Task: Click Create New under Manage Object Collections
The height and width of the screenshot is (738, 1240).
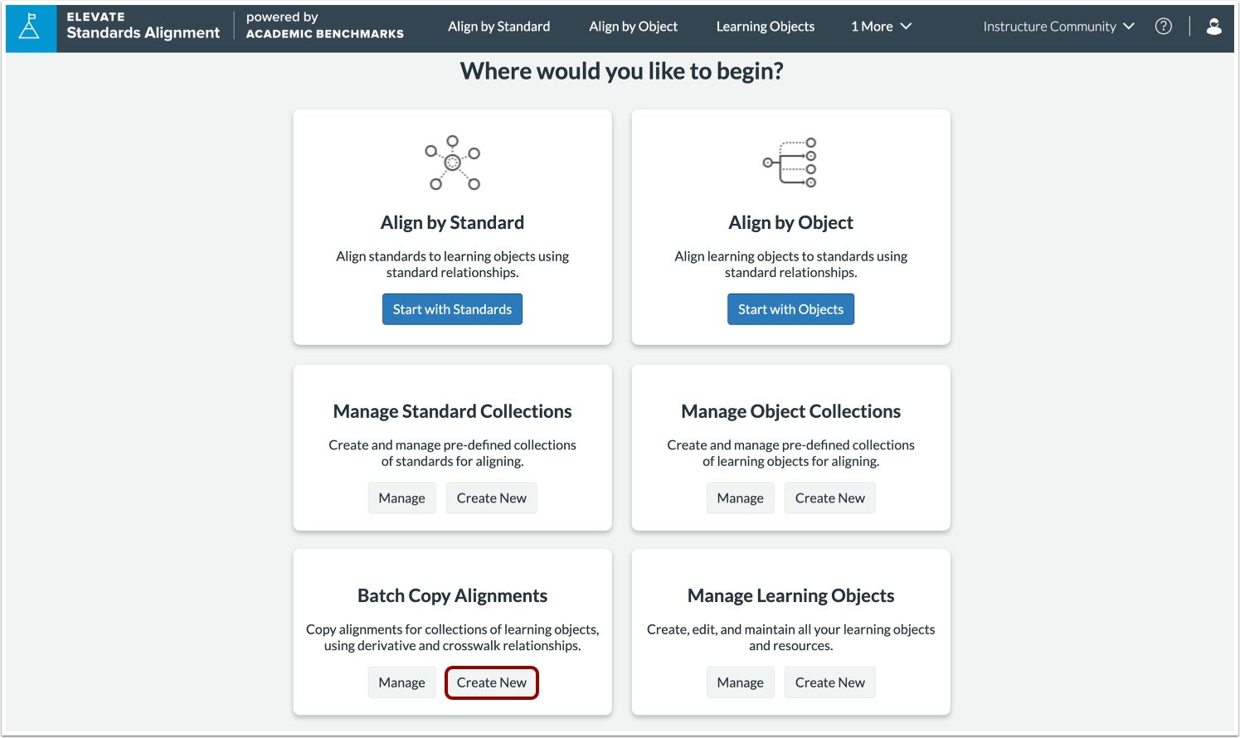Action: pyautogui.click(x=829, y=498)
